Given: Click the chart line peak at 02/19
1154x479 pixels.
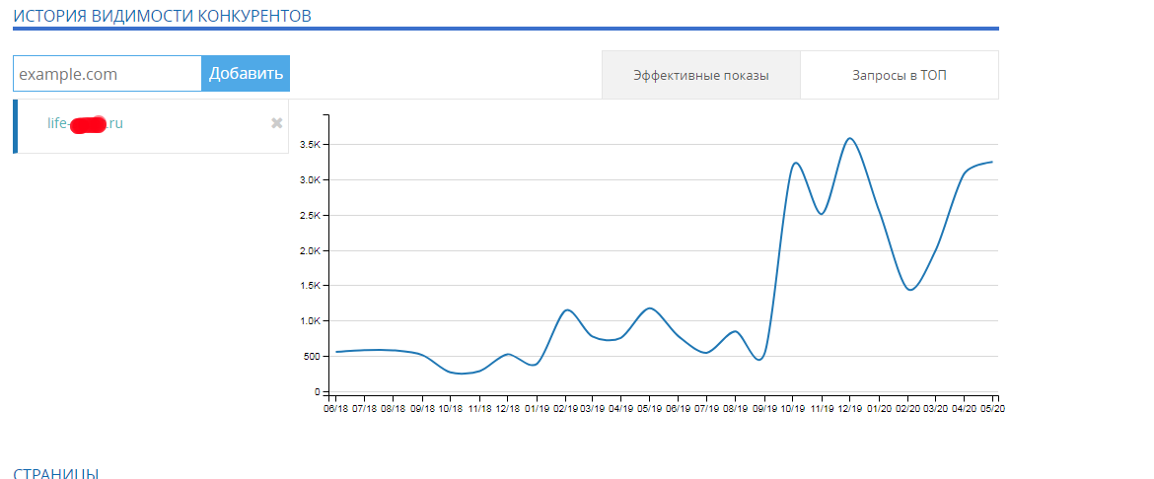Looking at the screenshot, I should pyautogui.click(x=567, y=310).
